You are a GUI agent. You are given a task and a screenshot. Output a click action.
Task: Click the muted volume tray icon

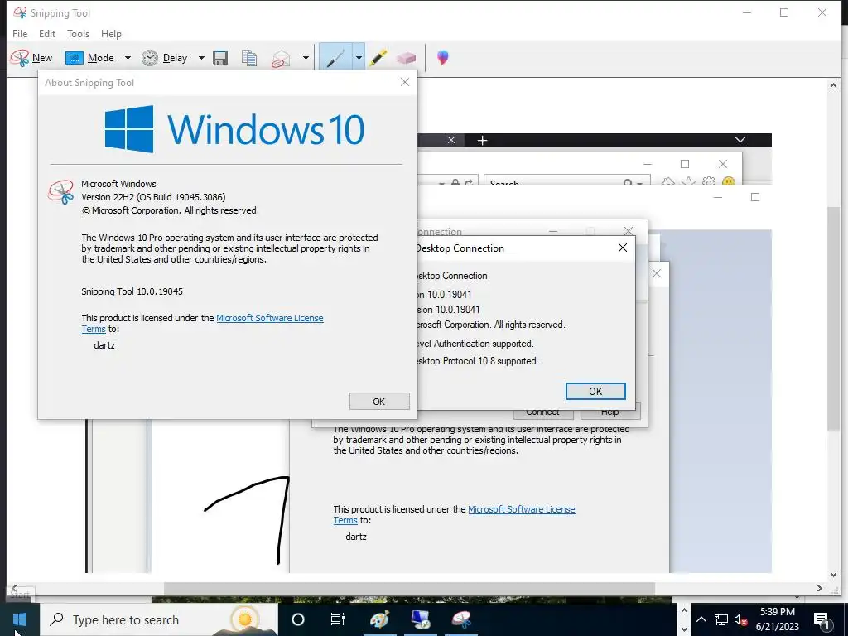(740, 619)
